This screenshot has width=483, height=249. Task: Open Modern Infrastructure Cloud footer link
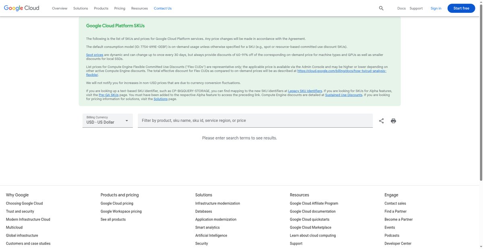point(28,219)
